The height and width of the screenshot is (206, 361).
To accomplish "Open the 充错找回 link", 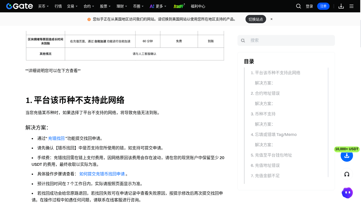I will [x=56, y=138].
